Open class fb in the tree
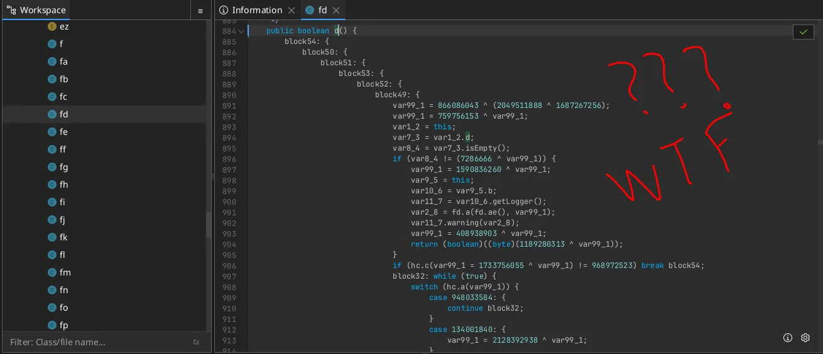823x354 pixels. coord(63,79)
